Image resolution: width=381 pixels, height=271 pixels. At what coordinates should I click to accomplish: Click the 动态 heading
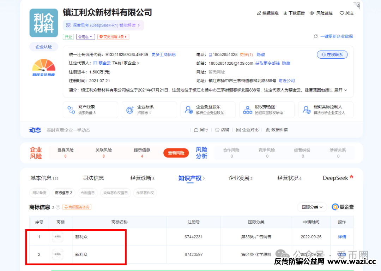35,130
